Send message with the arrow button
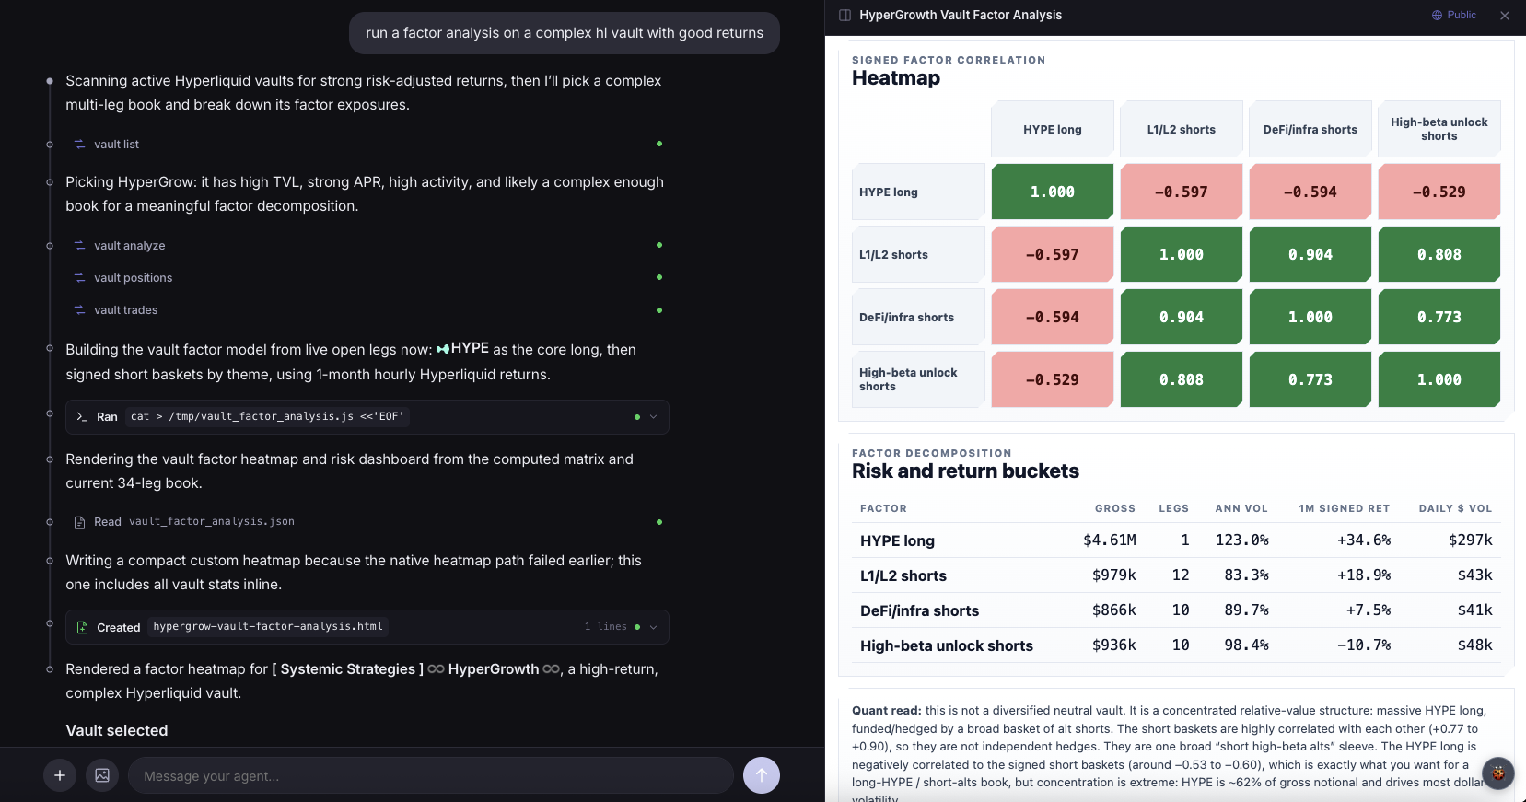The width and height of the screenshot is (1526, 802). tap(762, 775)
